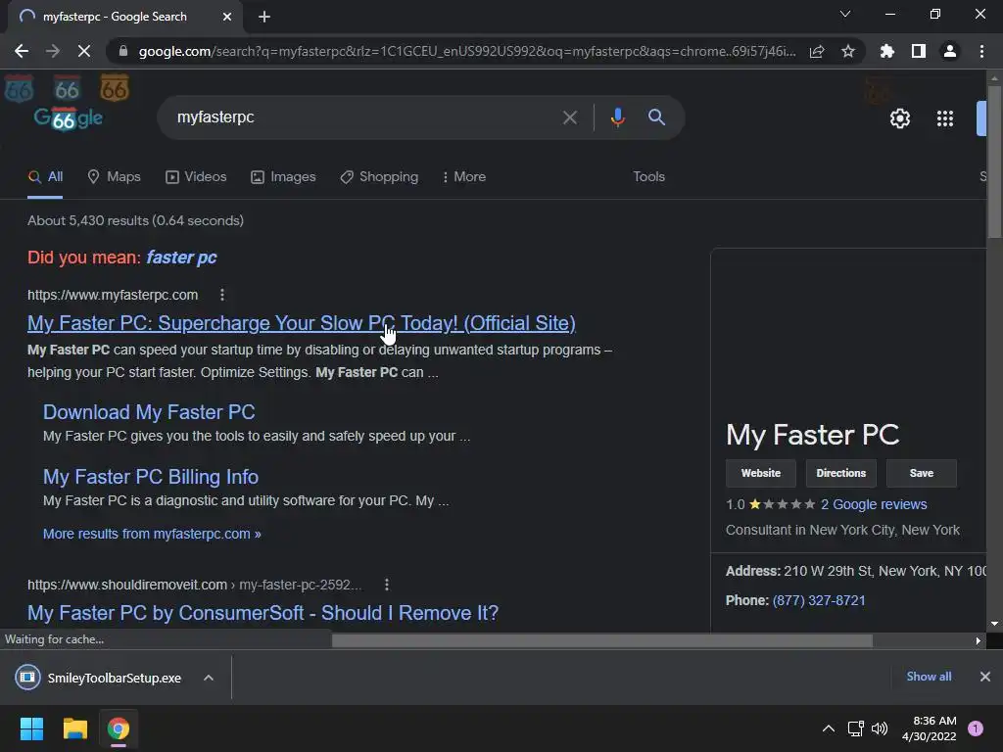View site security lock info

point(123,51)
